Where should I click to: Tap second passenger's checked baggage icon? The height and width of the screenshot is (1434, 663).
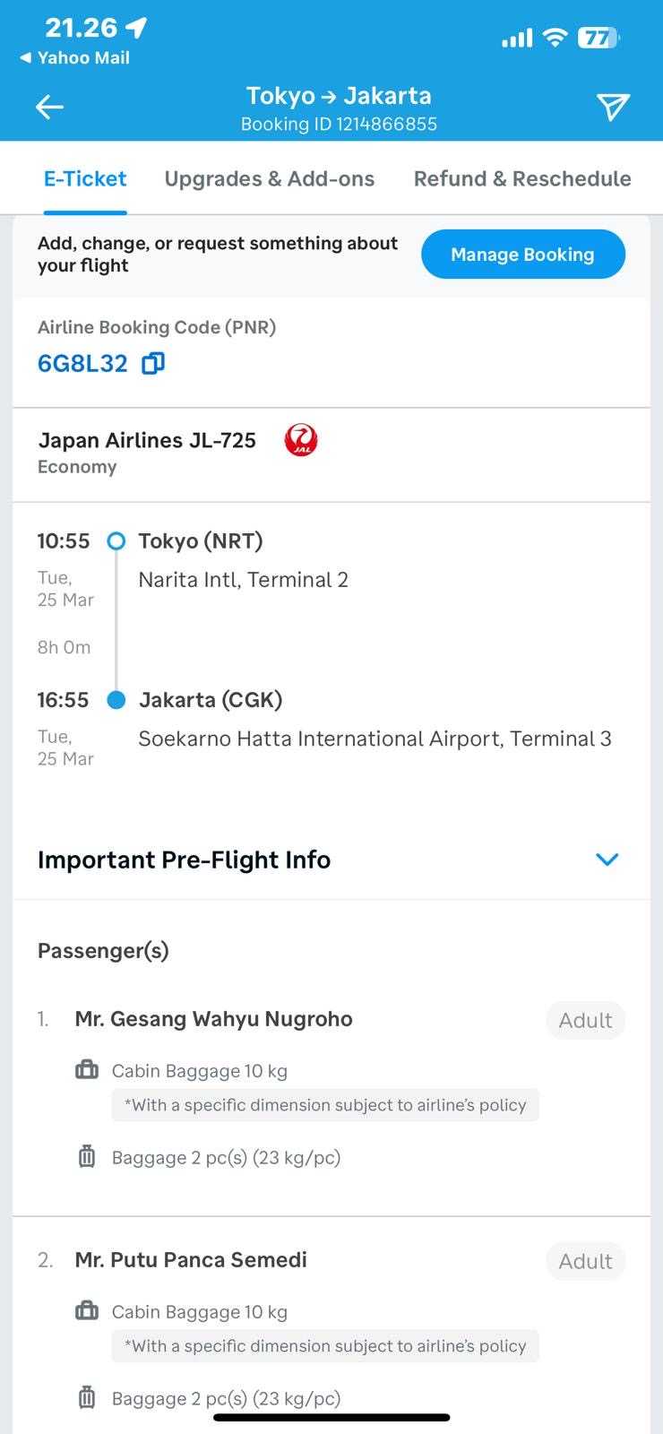87,1397
